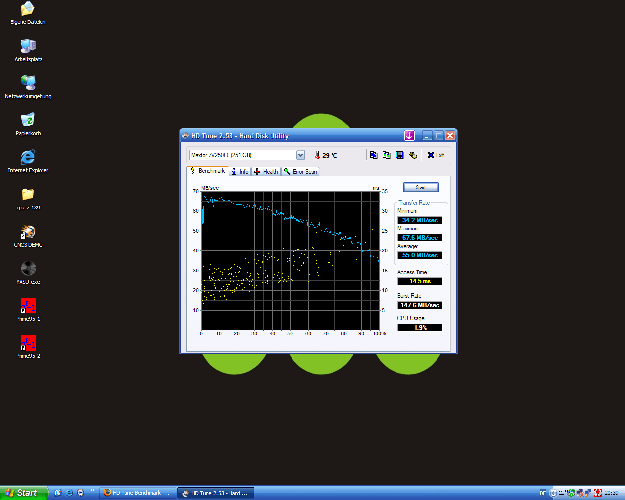Select Papierkorb recycle bin icon
The width and height of the screenshot is (625, 500).
(x=28, y=125)
